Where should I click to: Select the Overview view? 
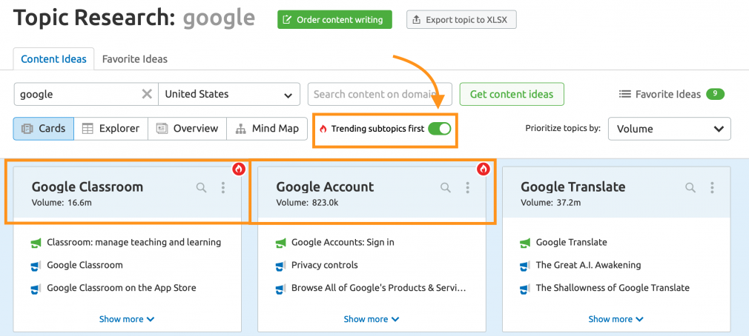click(188, 129)
